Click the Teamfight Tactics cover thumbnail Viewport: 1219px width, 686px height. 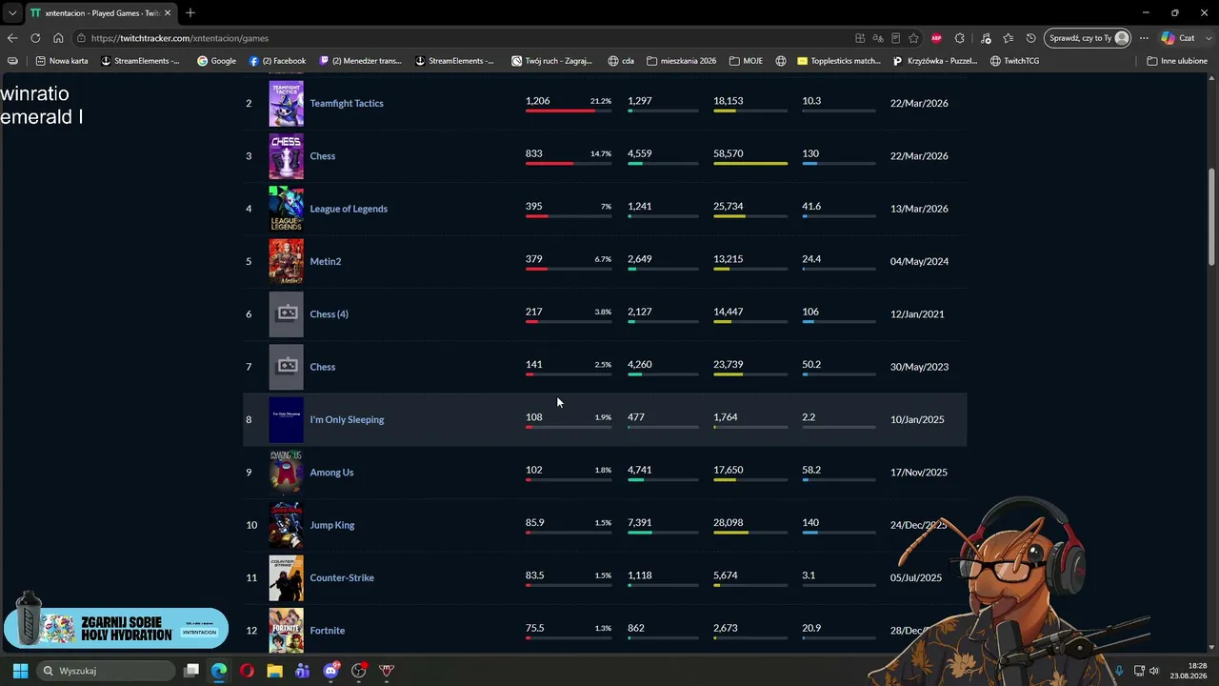(286, 103)
